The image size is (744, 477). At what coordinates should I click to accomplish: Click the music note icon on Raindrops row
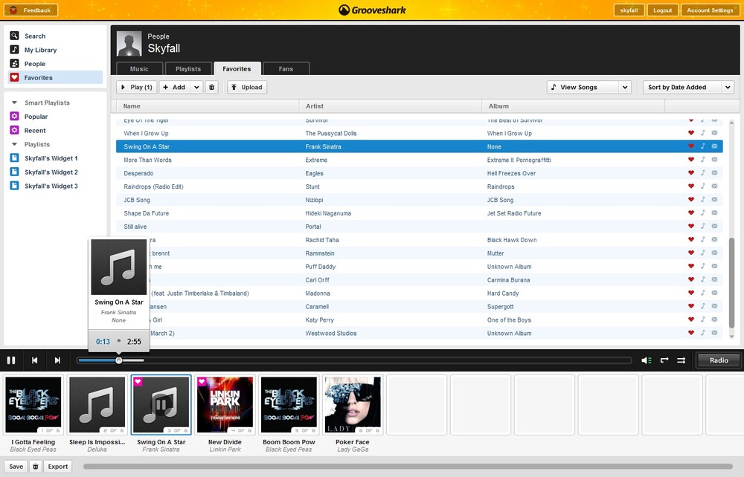(x=703, y=186)
